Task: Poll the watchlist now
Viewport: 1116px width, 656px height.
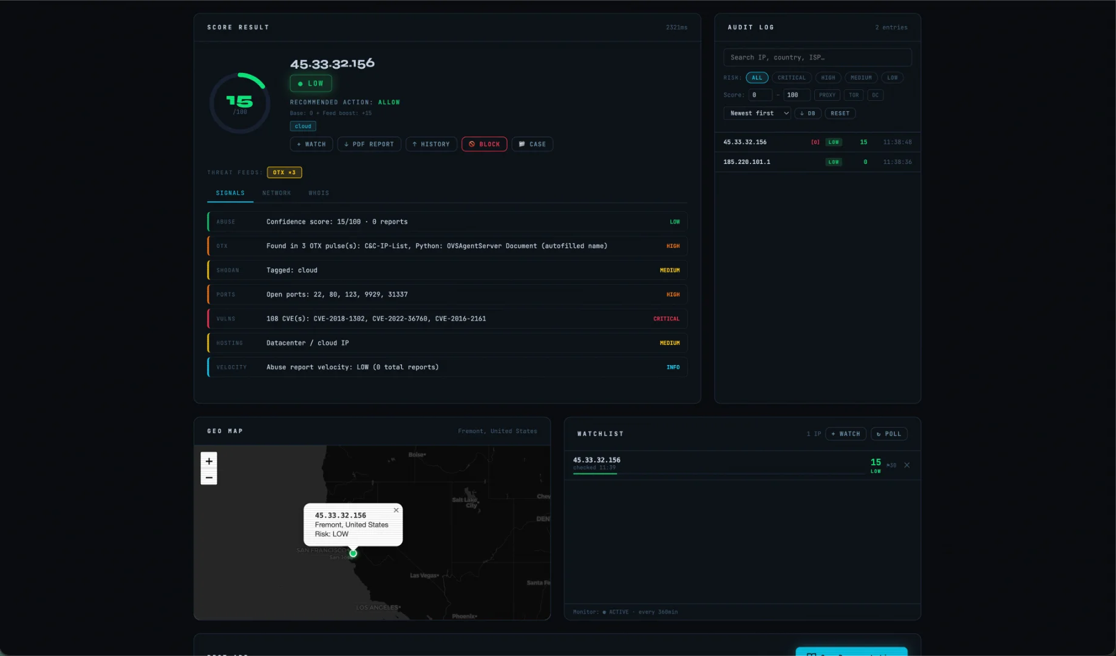Action: pos(889,434)
